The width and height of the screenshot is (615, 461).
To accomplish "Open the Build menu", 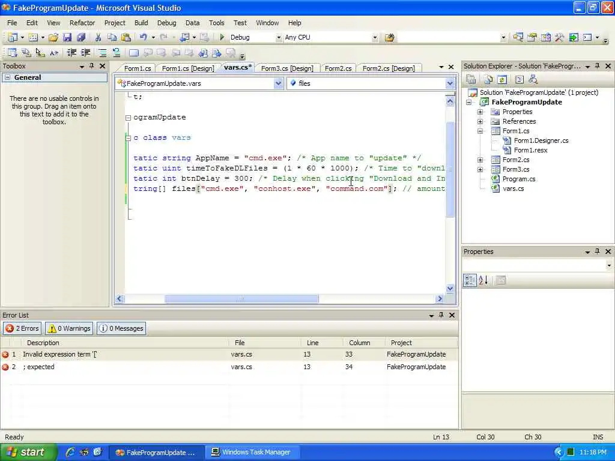I will coord(141,23).
